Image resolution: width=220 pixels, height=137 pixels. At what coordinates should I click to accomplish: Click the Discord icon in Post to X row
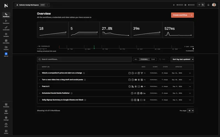coord(142,87)
